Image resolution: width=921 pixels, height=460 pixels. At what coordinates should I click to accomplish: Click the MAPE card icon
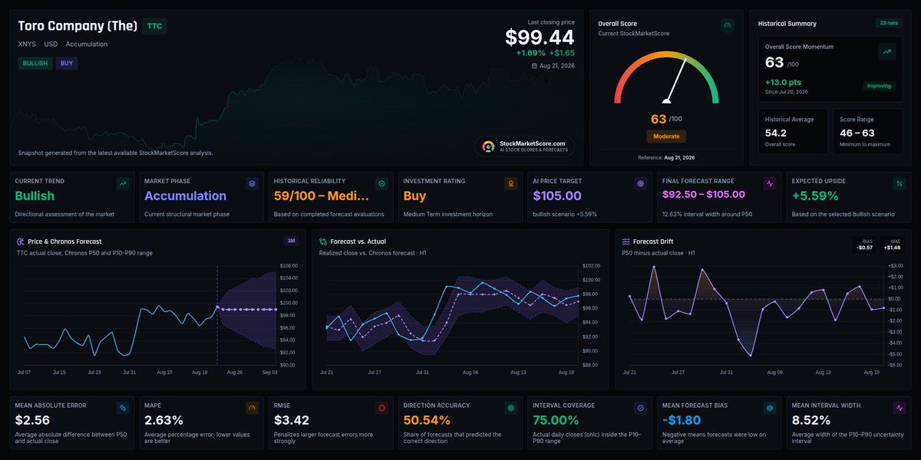[252, 408]
